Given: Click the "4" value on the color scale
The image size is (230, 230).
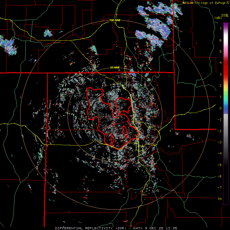Looking at the screenshot, I should point(221,63).
